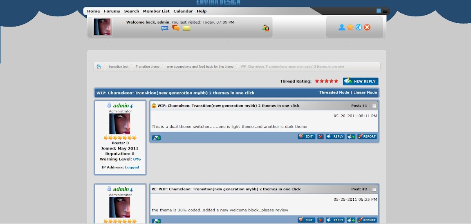This screenshot has height=224, width=471.
Task: Click the 'dual theme switcher' post text
Action: coord(229,127)
